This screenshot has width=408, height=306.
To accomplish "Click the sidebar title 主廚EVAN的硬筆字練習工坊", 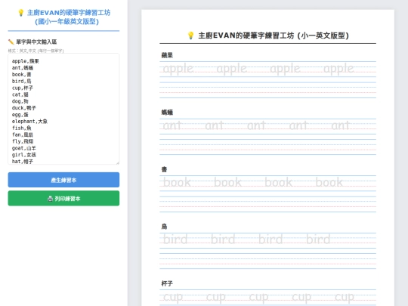I will coord(69,13).
